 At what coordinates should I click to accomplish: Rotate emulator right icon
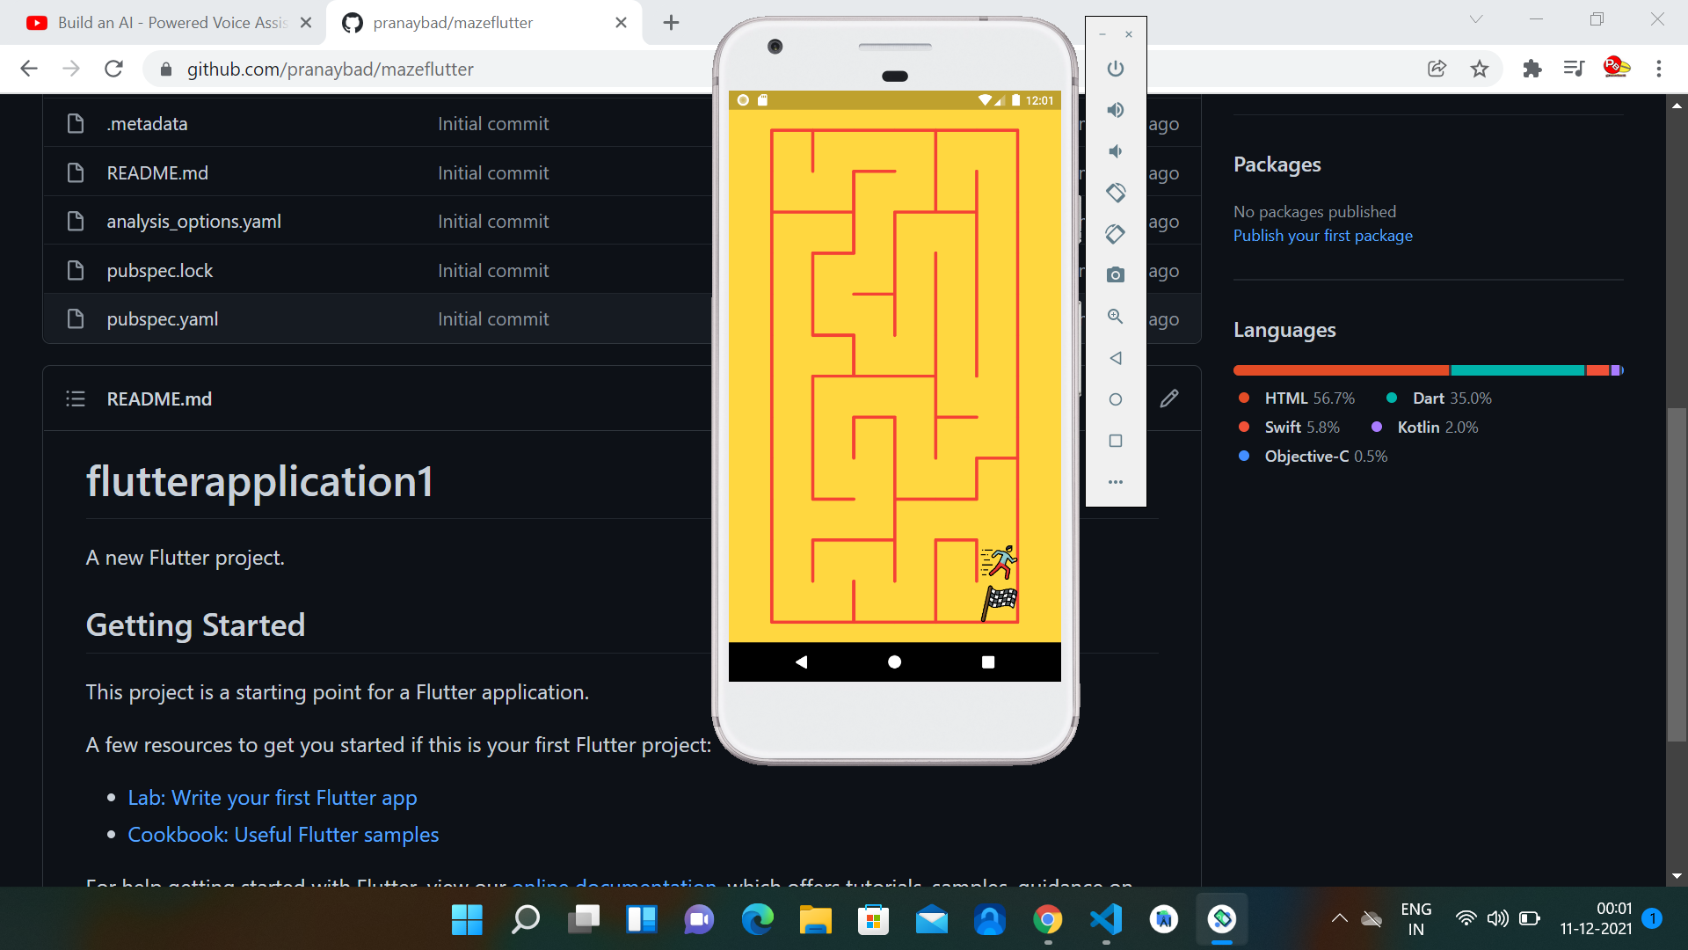[1115, 234]
